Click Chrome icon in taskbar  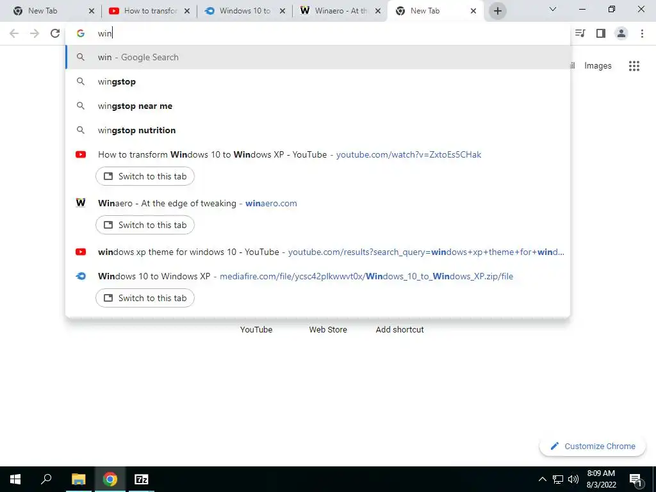tap(110, 479)
